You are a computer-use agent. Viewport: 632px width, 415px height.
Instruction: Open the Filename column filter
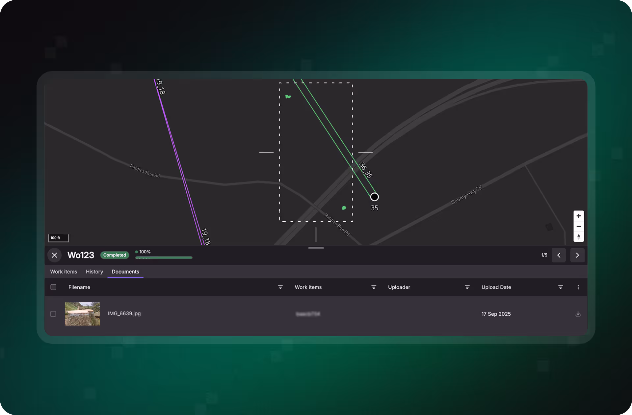click(280, 287)
